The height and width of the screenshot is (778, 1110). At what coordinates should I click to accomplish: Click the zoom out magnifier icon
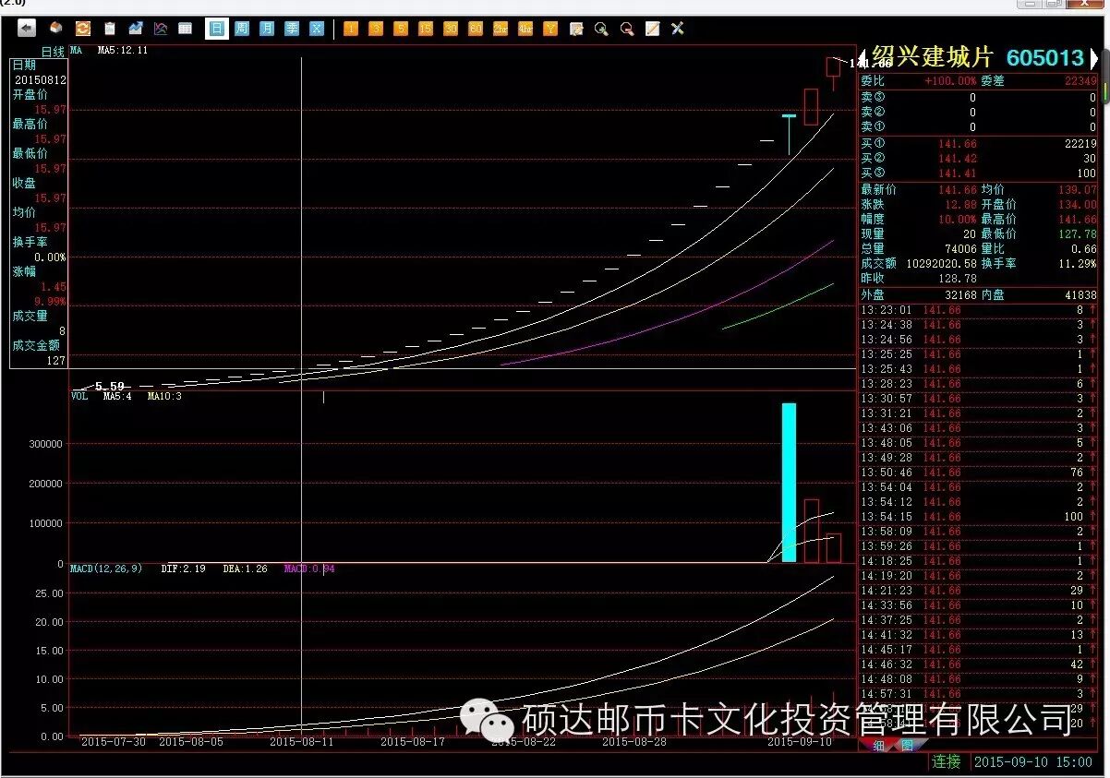pos(627,29)
